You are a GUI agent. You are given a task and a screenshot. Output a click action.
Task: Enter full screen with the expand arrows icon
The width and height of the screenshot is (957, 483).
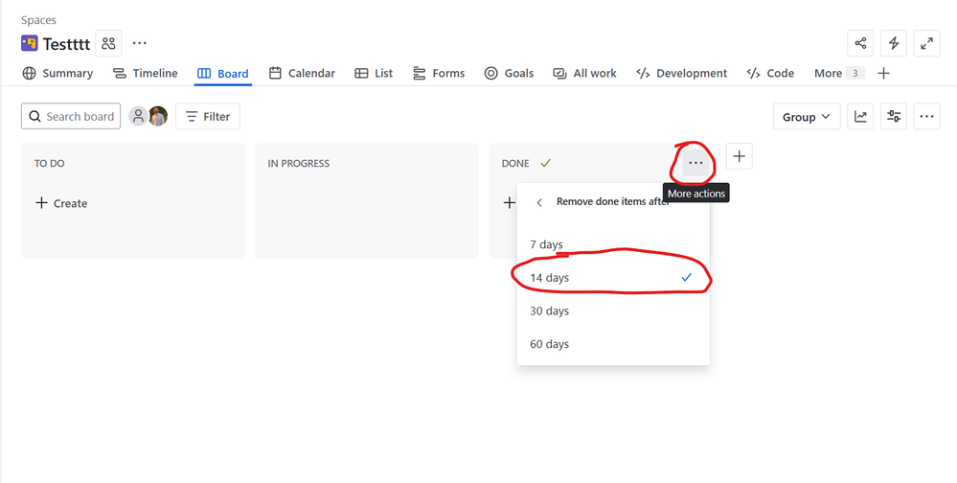coord(926,43)
